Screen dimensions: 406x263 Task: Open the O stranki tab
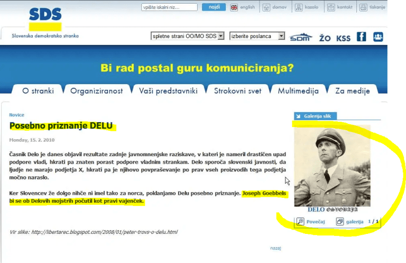click(x=38, y=91)
